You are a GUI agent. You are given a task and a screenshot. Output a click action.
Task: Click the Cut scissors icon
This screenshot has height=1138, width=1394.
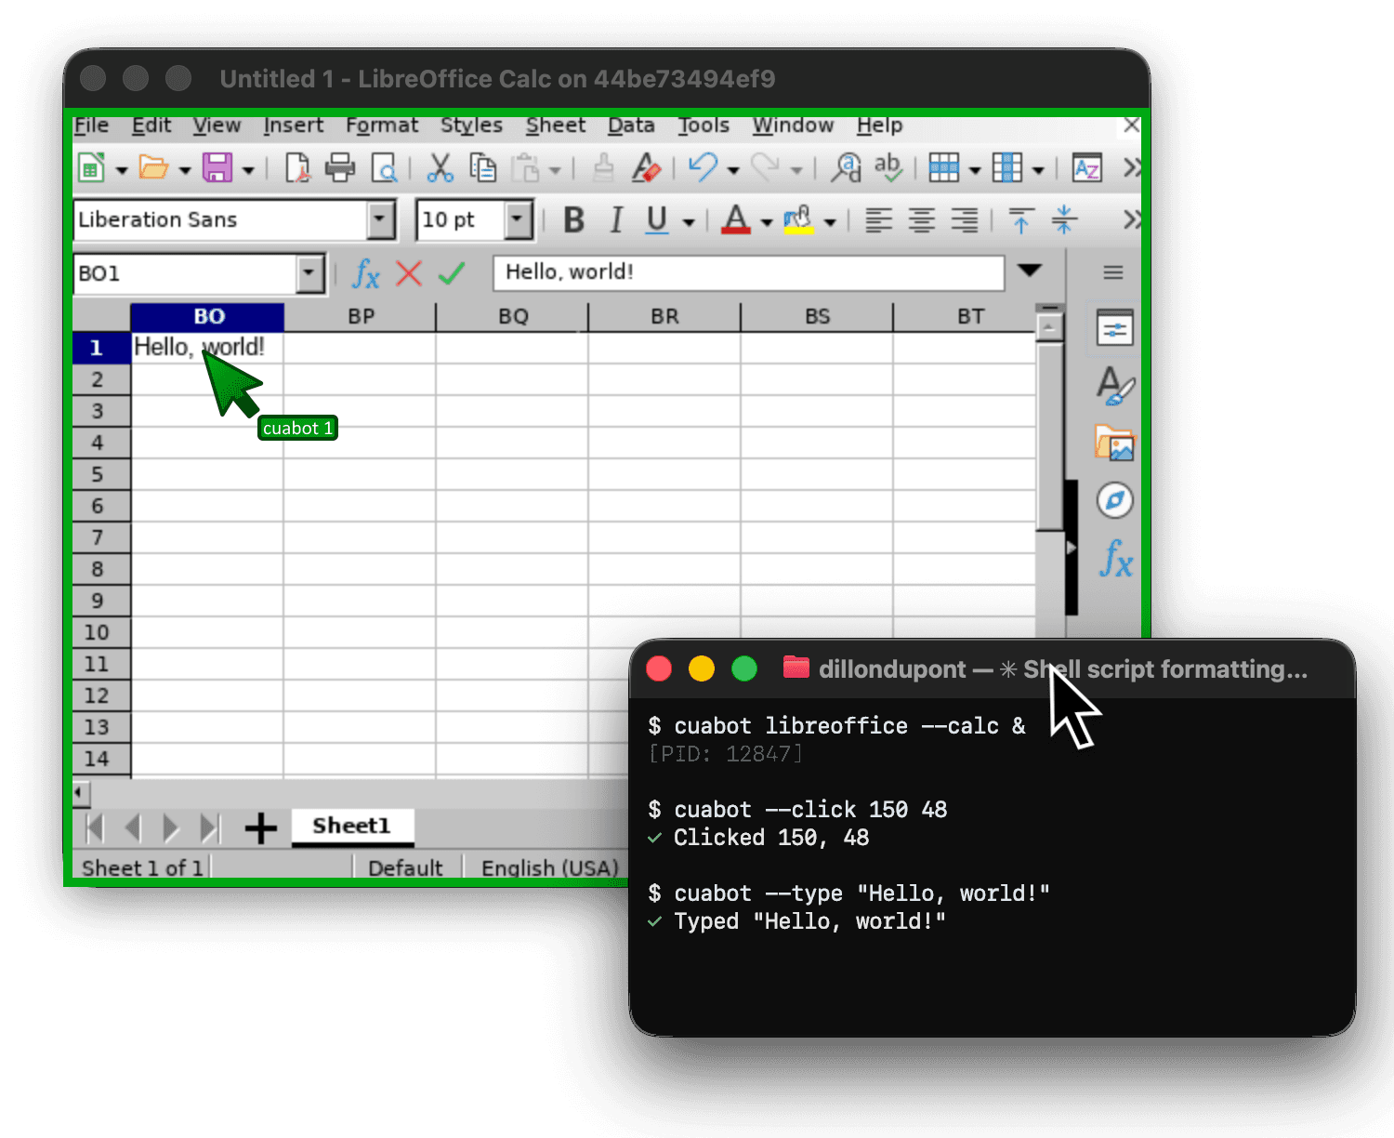point(440,168)
